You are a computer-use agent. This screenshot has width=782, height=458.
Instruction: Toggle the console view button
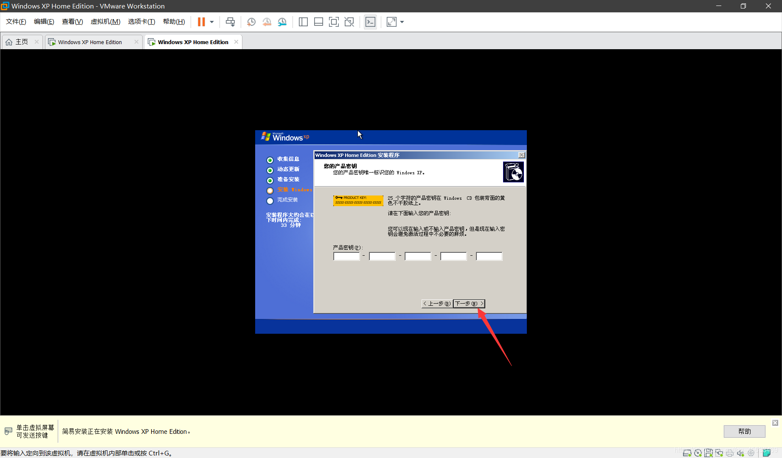(370, 22)
